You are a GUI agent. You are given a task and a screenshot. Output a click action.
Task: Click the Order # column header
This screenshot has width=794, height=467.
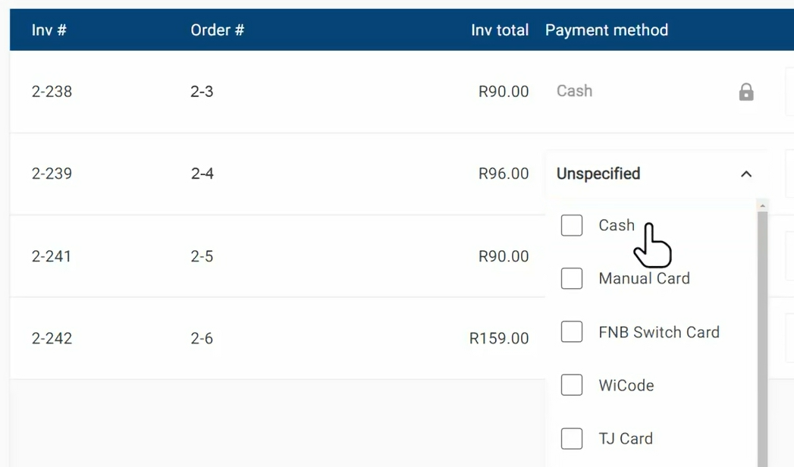pos(217,30)
